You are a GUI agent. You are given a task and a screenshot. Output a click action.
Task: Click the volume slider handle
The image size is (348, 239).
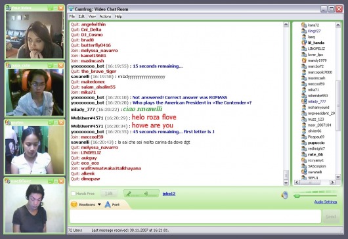(x=297, y=196)
